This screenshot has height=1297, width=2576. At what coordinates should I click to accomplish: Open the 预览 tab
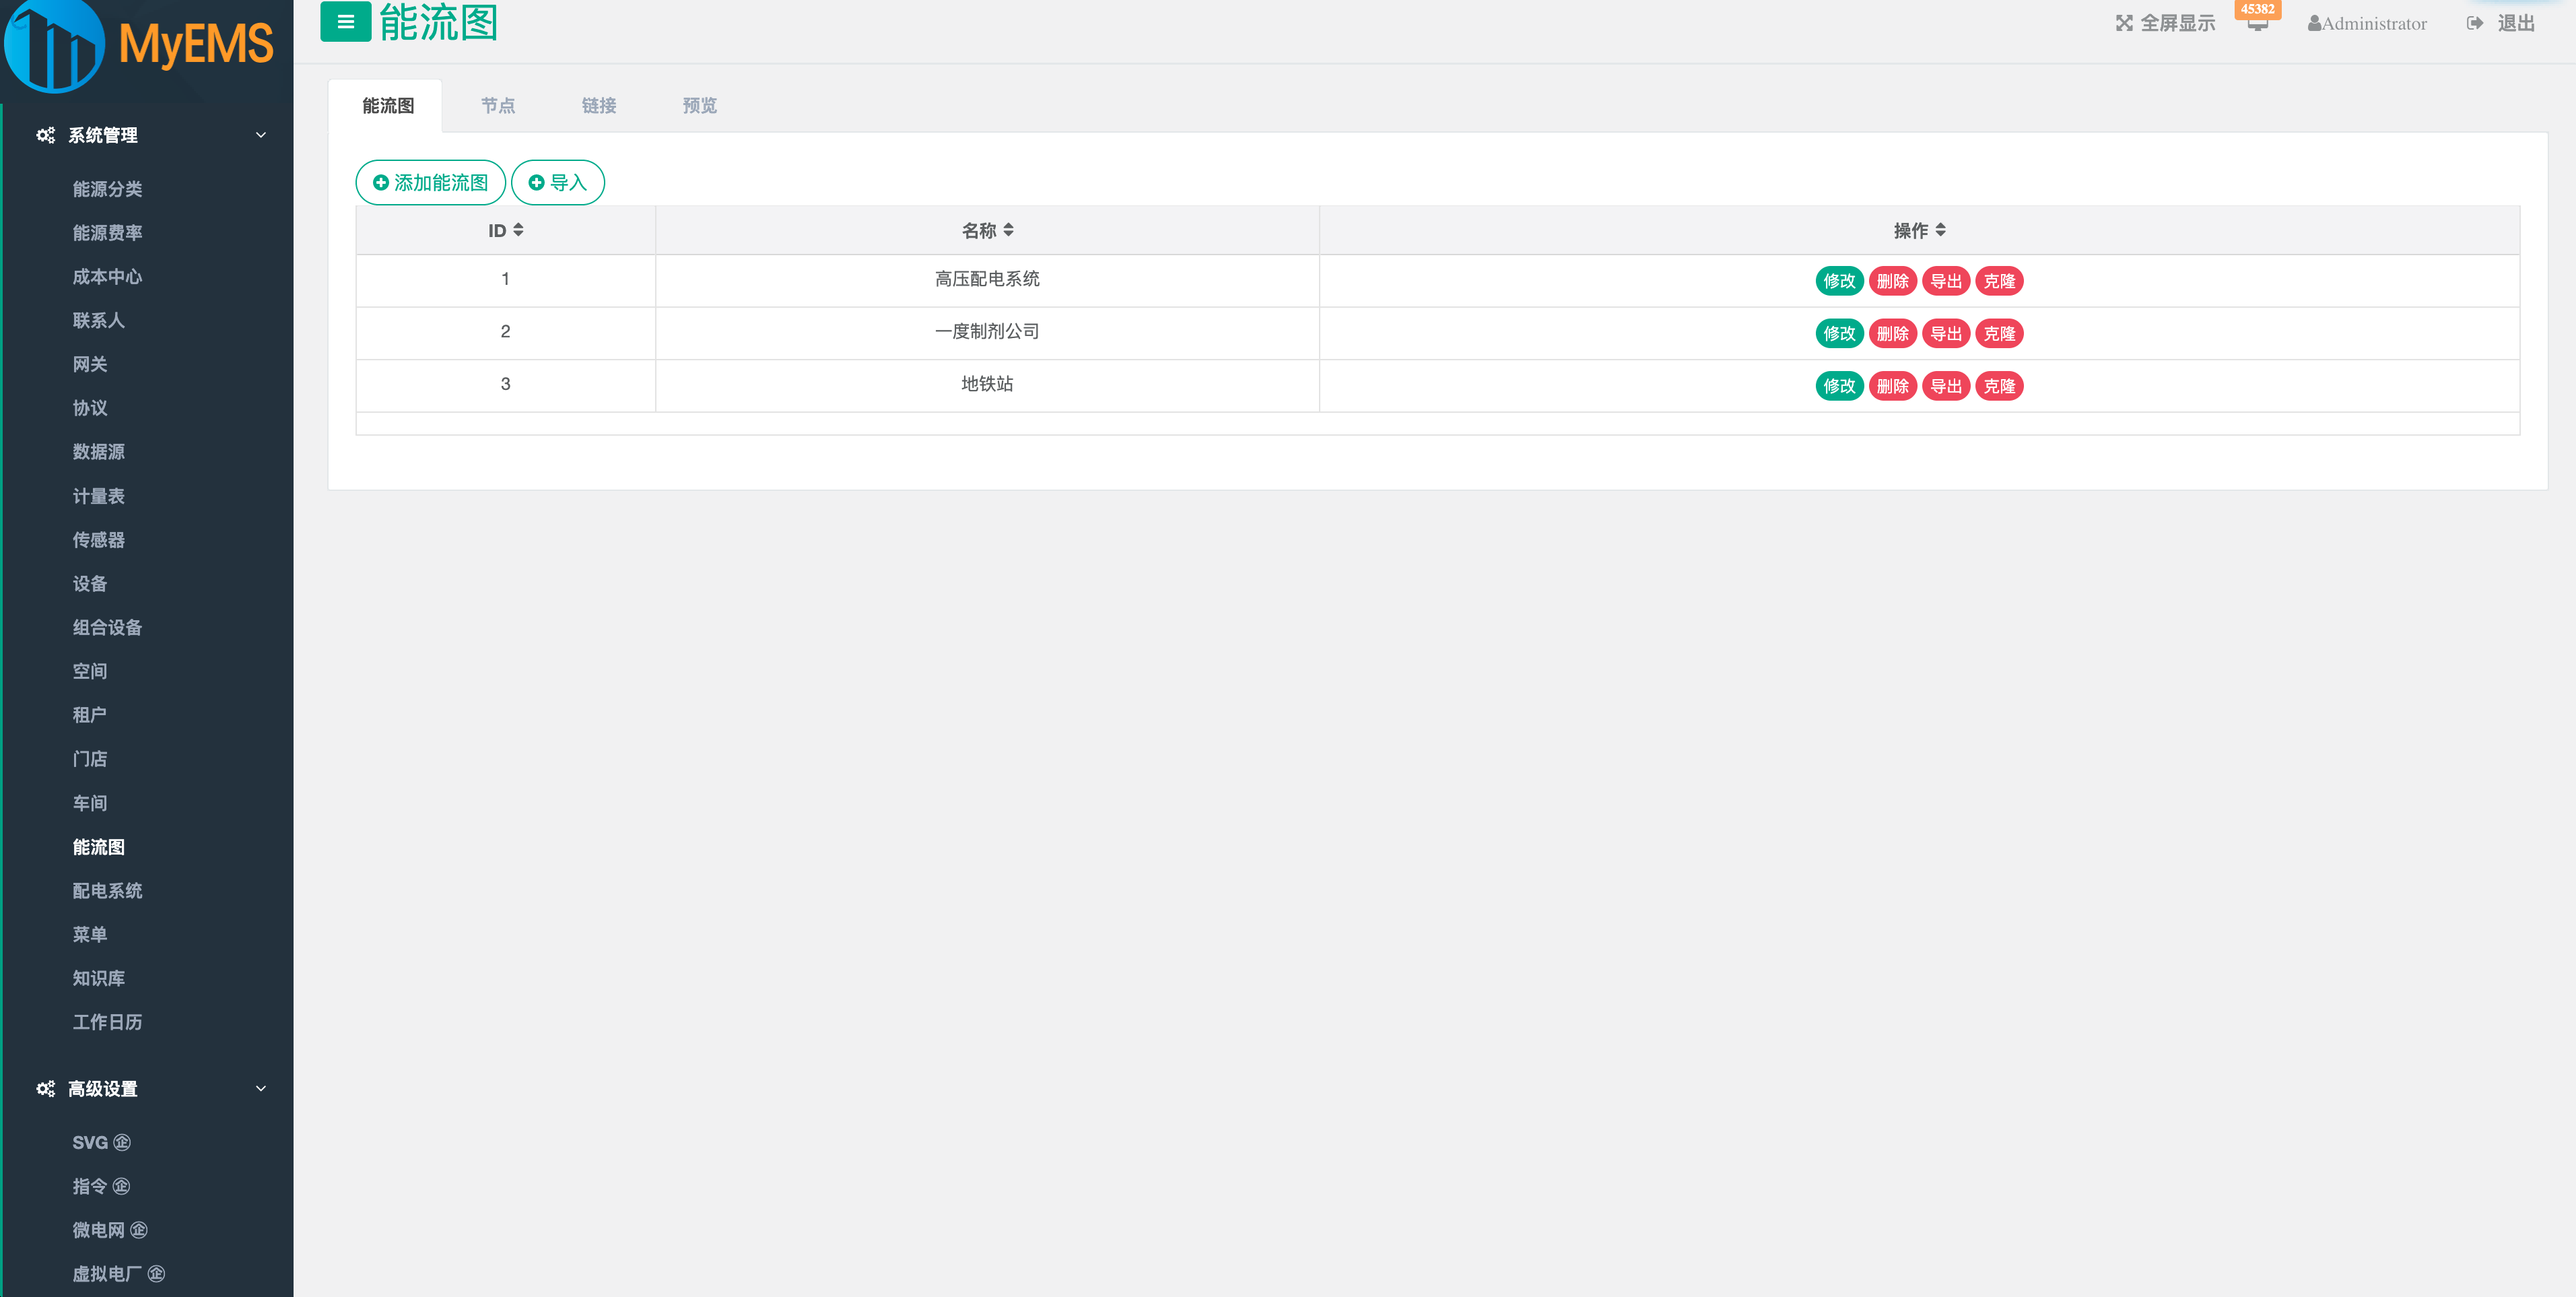tap(699, 106)
